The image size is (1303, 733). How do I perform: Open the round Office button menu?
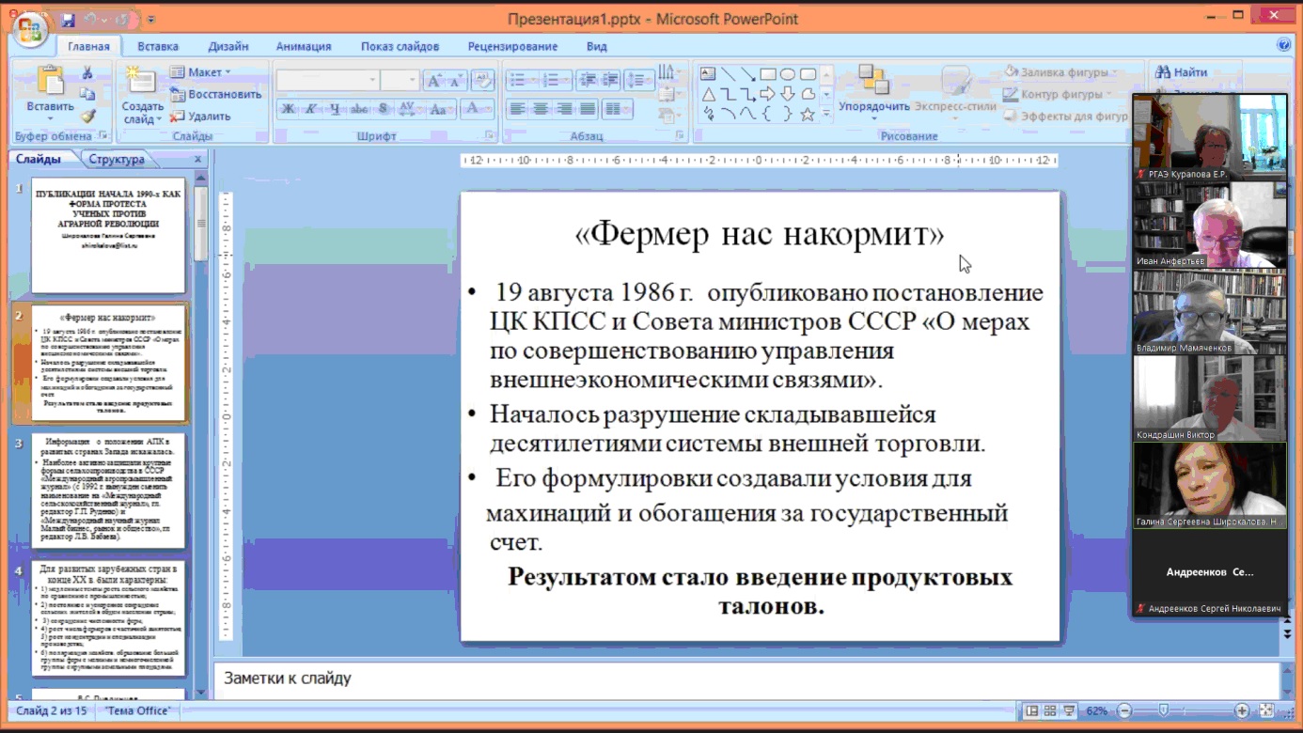[28, 28]
